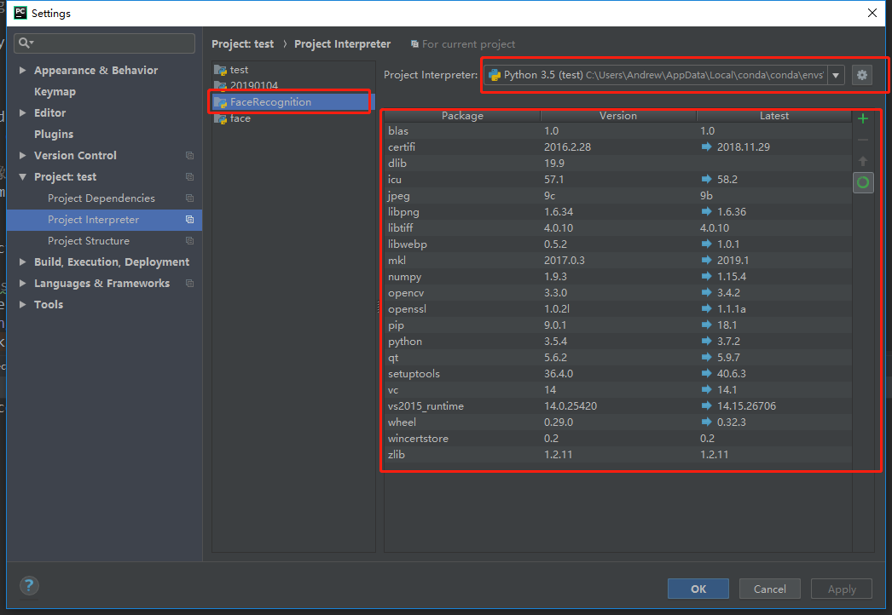The height and width of the screenshot is (615, 892).
Task: Install a new package with the plus icon
Action: (x=864, y=118)
